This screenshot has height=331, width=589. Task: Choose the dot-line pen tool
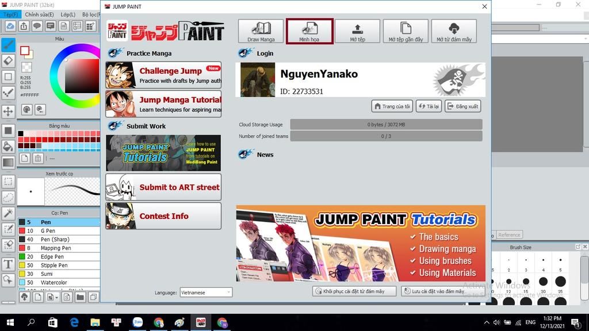(x=8, y=93)
